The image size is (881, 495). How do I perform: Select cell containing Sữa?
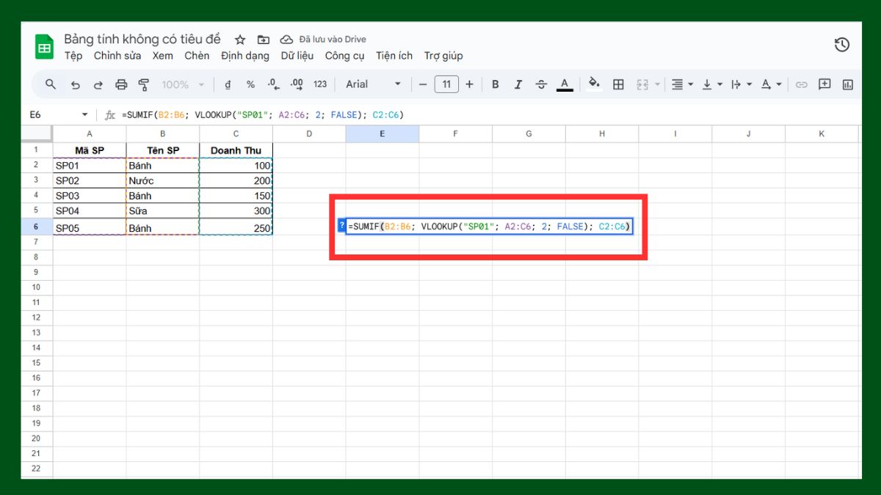tap(162, 210)
